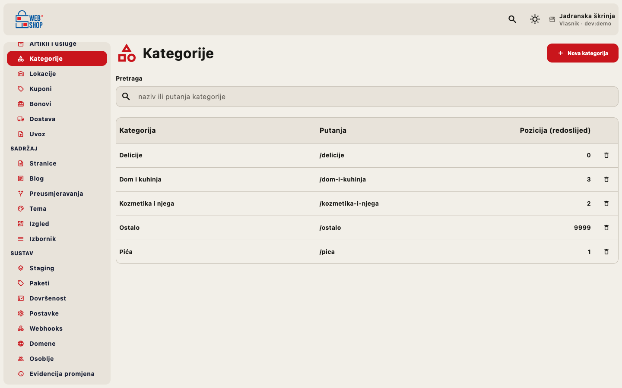Sort by Pozicija (redoslijed) column header
Screen dimensions: 622x388
pyautogui.click(x=555, y=130)
